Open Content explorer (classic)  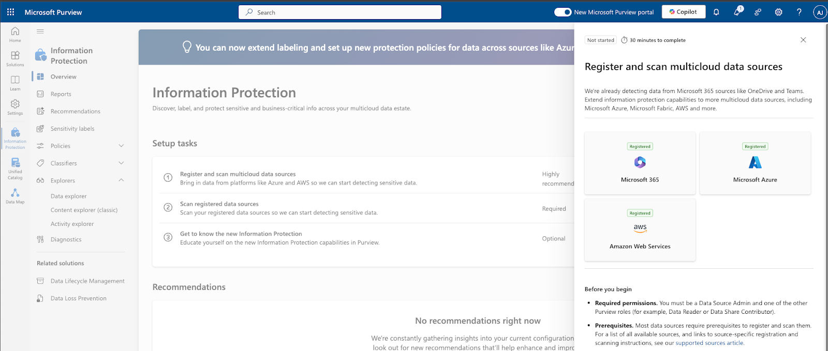(84, 210)
